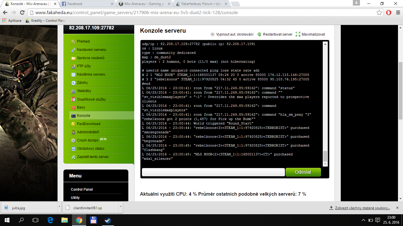The image size is (403, 226).
Task: Bookmark page with the star icon
Action: [x=379, y=13]
